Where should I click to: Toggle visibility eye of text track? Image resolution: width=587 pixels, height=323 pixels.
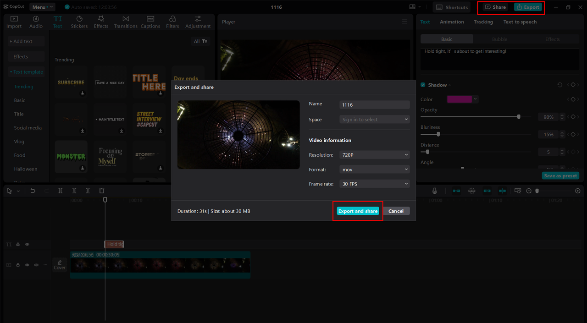[27, 245]
